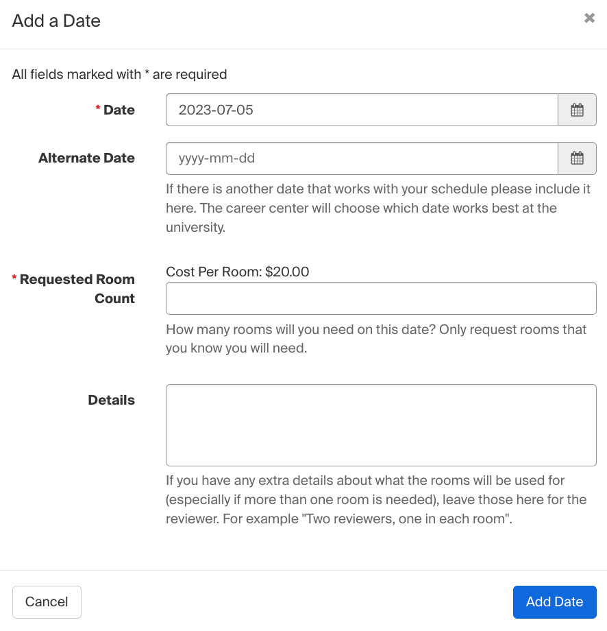Click the help text below Details box

(375, 499)
